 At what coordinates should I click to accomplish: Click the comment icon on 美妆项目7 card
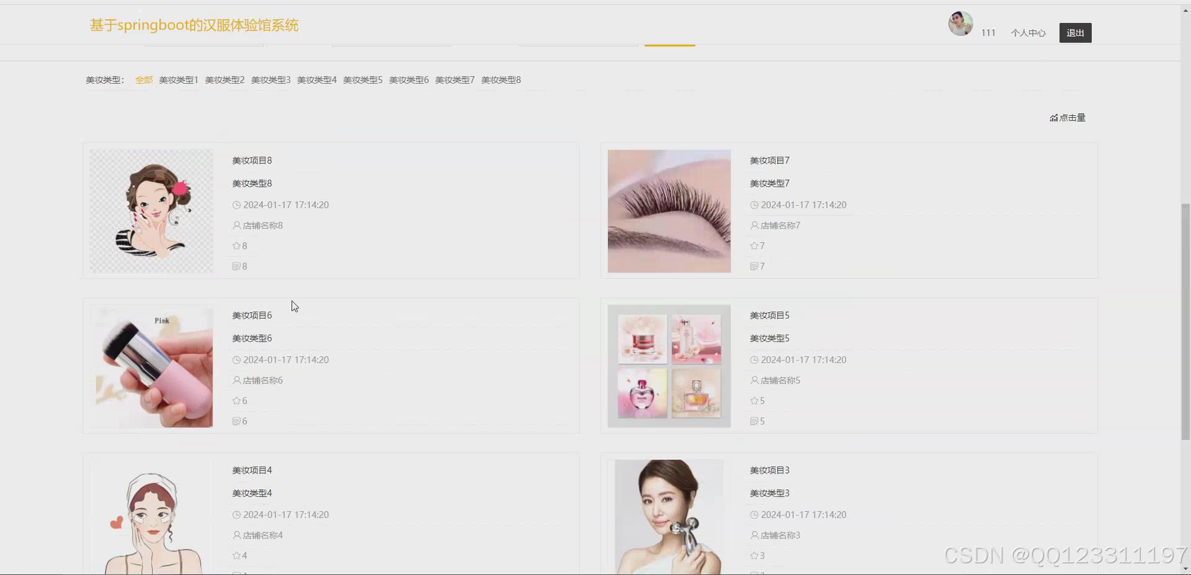pyautogui.click(x=754, y=266)
